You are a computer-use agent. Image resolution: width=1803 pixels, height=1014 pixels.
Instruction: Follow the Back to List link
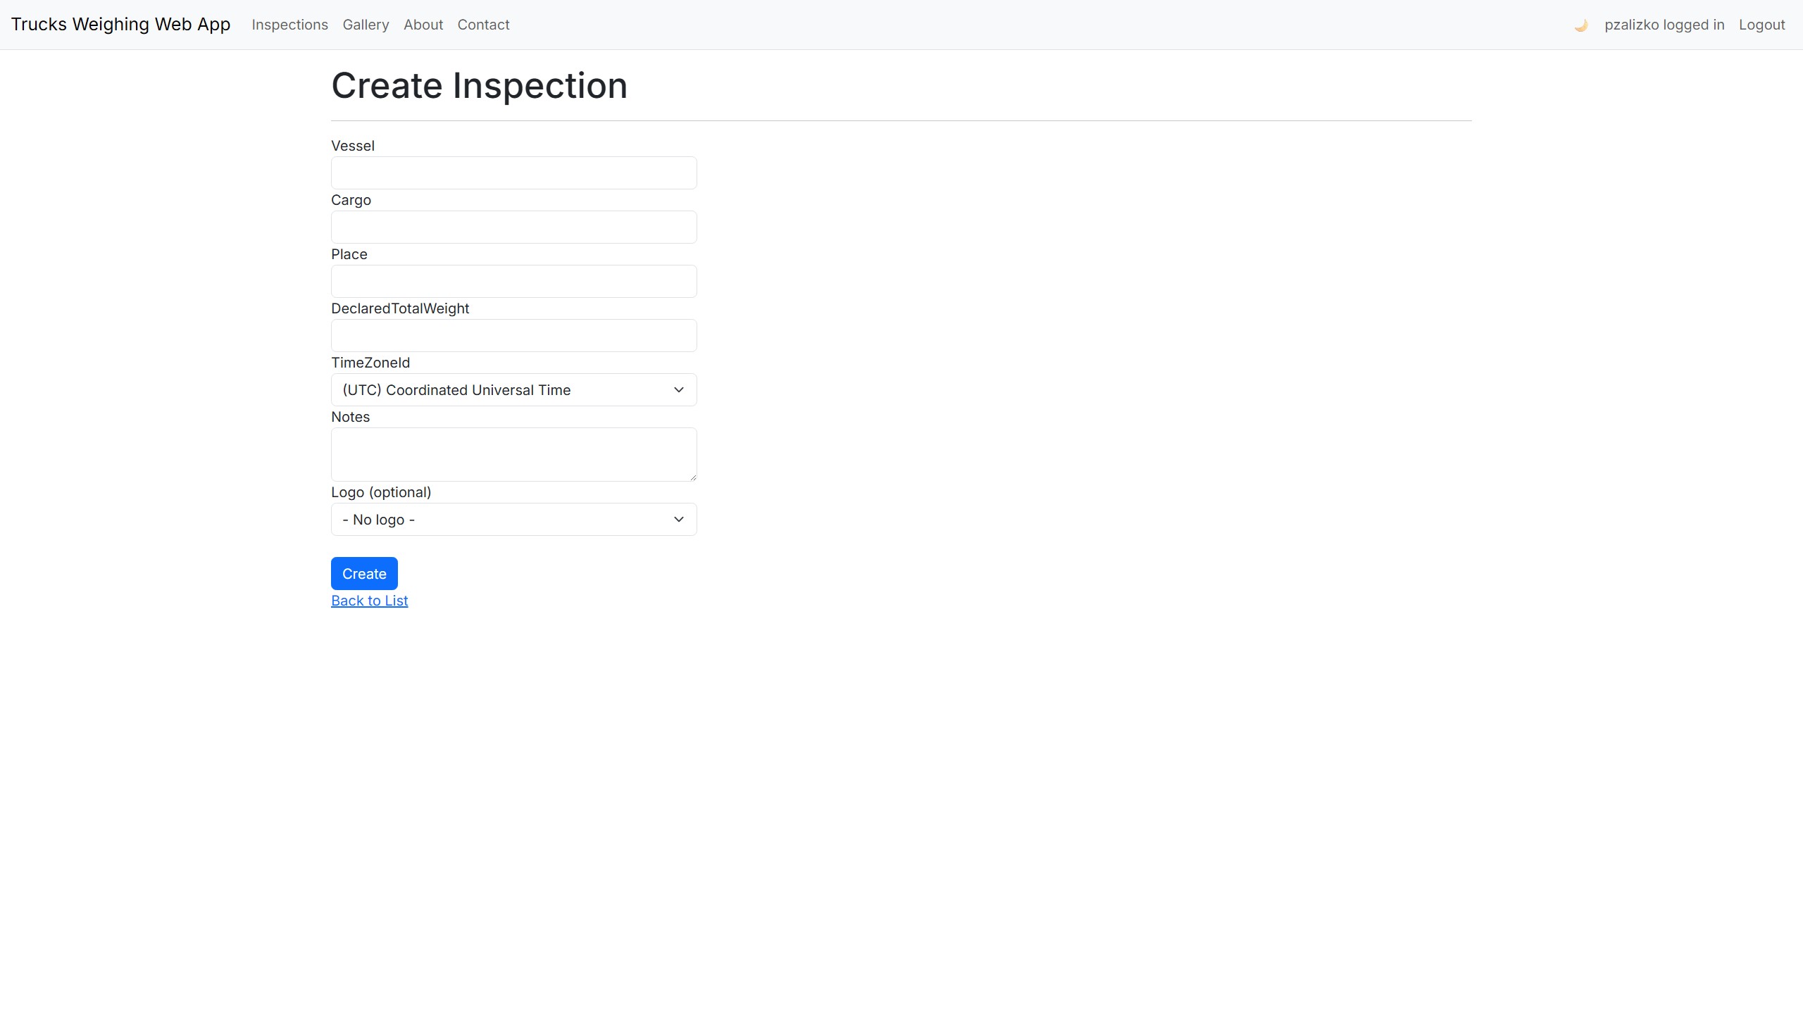[x=369, y=601]
